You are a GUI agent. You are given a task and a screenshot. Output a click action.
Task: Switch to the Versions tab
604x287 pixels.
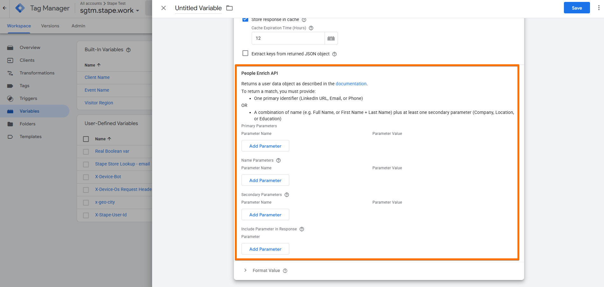(50, 26)
